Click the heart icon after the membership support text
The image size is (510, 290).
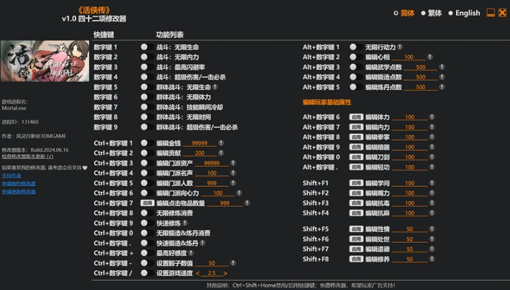pos(85,168)
